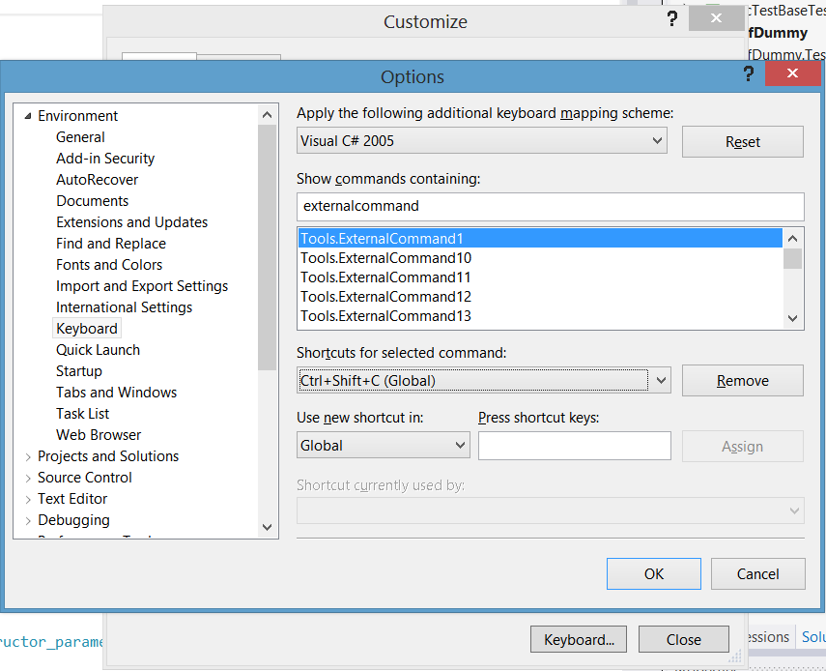This screenshot has width=826, height=671.
Task: Confirm Options with OK
Action: (x=654, y=574)
